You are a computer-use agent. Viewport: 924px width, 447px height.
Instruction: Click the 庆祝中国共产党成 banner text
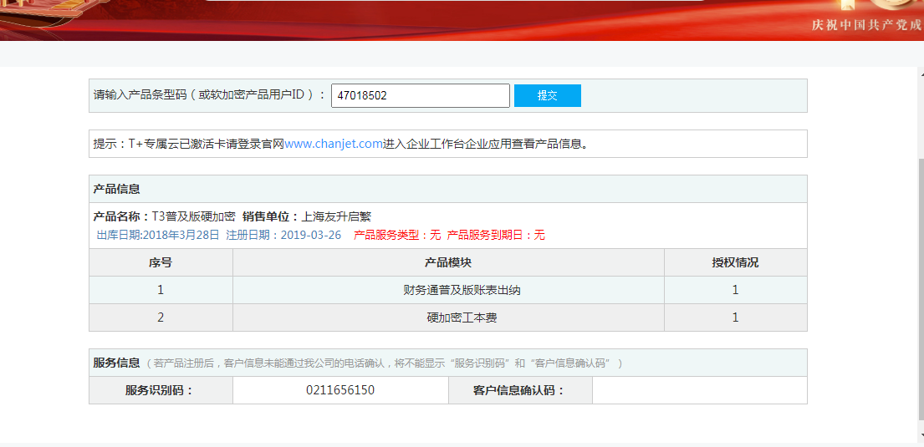pyautogui.click(x=867, y=25)
